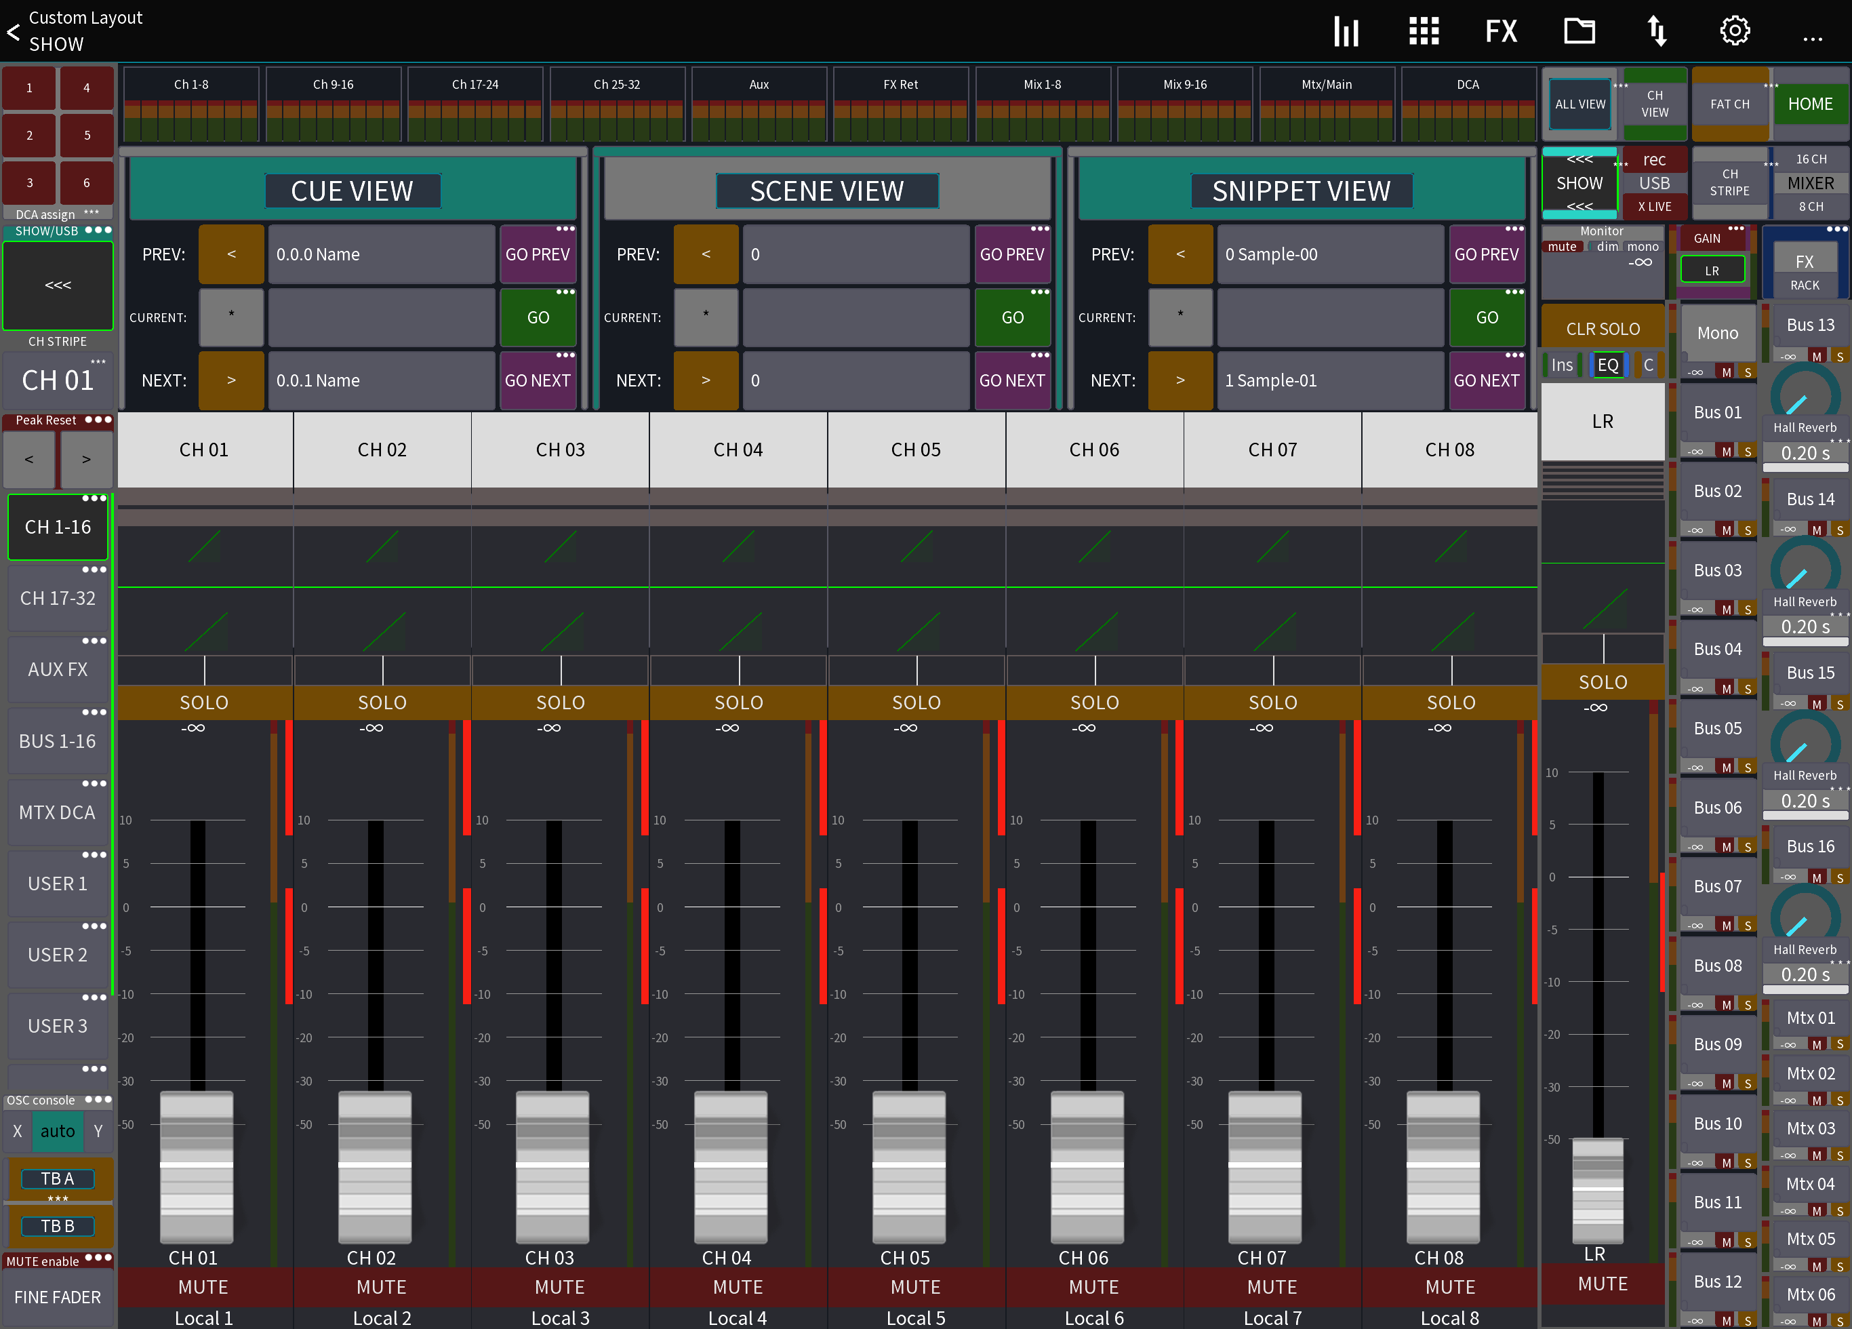1852x1329 pixels.
Task: Clear solos with CLR SOLO
Action: click(1602, 328)
